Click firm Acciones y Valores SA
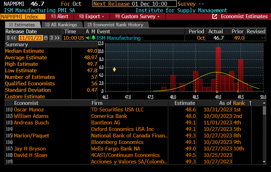The height and width of the screenshot is (172, 271). 129,162
